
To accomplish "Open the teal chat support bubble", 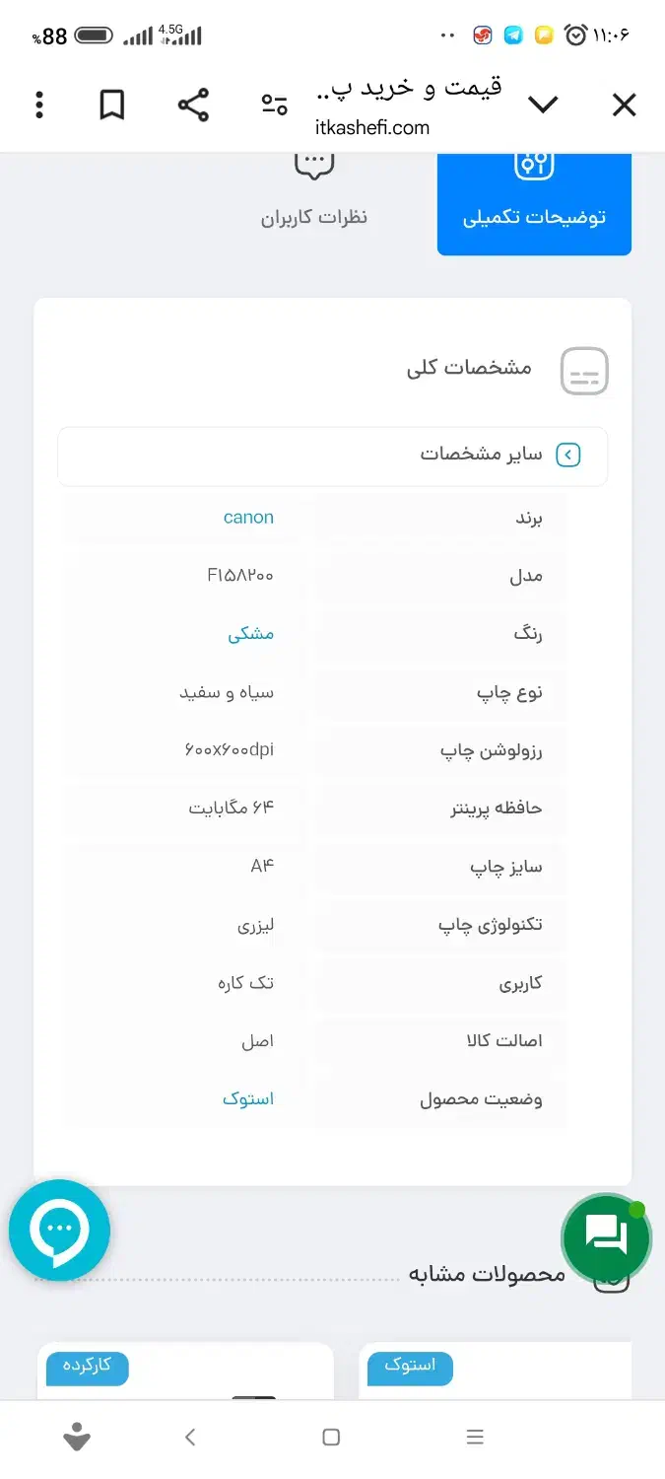I will [x=58, y=1230].
